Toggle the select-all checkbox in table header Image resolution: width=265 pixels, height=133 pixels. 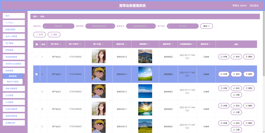point(37,45)
